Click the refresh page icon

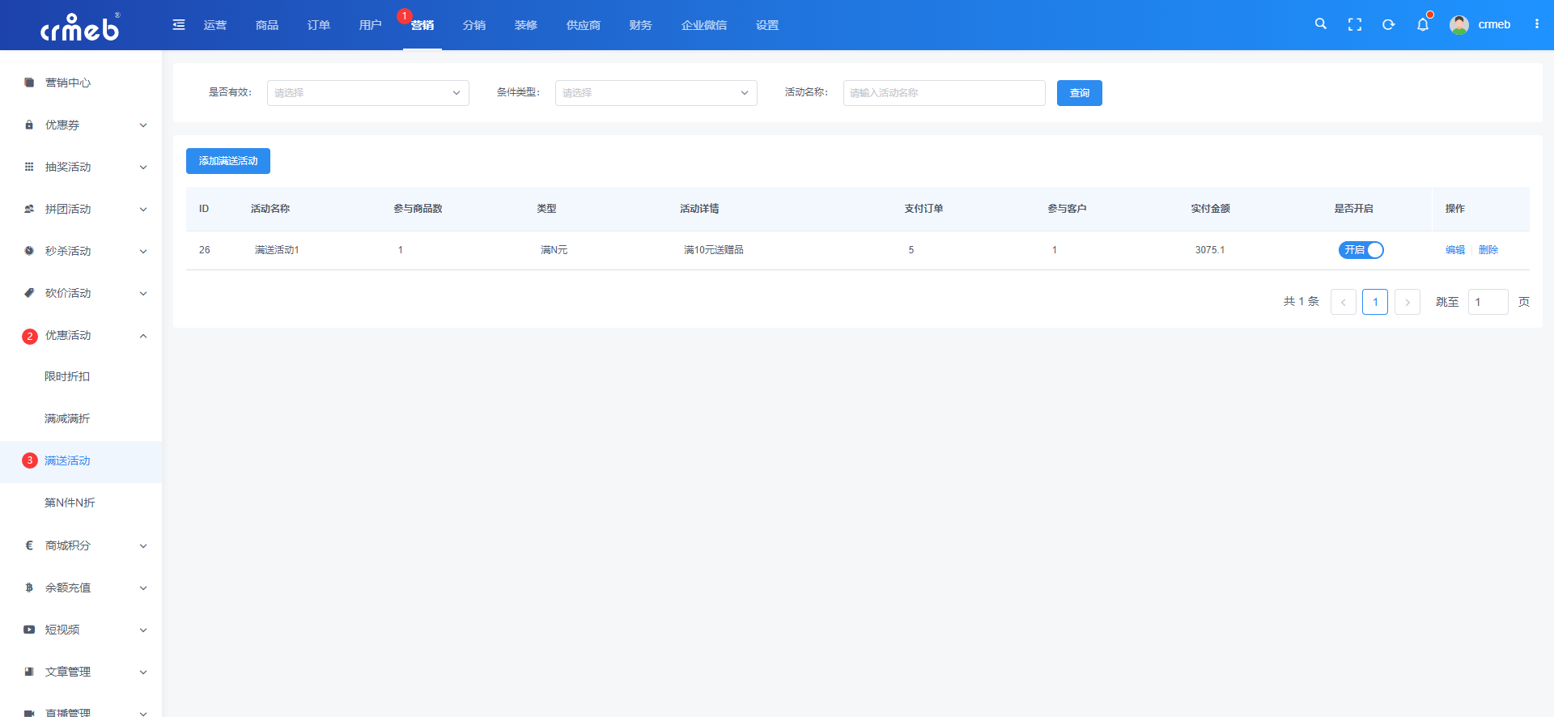click(x=1388, y=25)
